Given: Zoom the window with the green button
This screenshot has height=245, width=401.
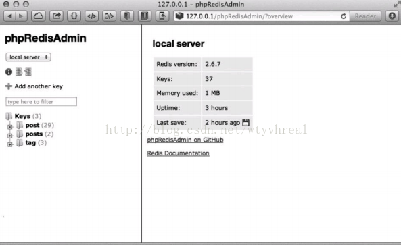Looking at the screenshot, I should [26, 4].
